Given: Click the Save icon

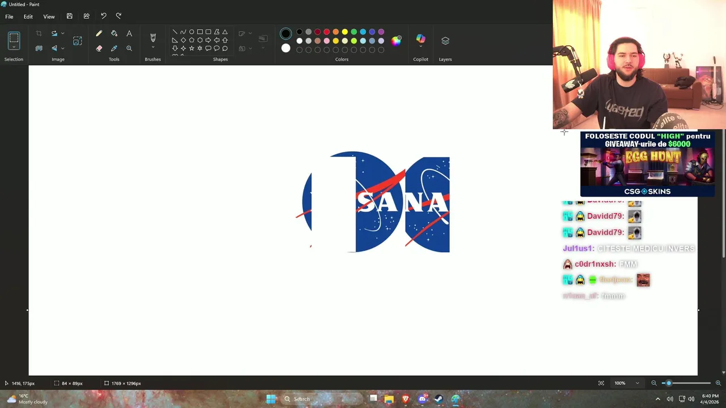Looking at the screenshot, I should tap(69, 16).
